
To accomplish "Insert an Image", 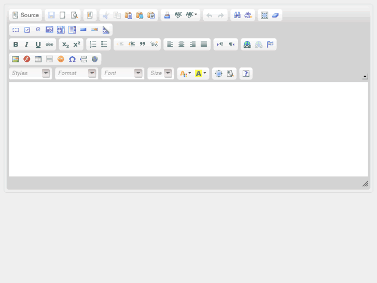I will pyautogui.click(x=16, y=59).
